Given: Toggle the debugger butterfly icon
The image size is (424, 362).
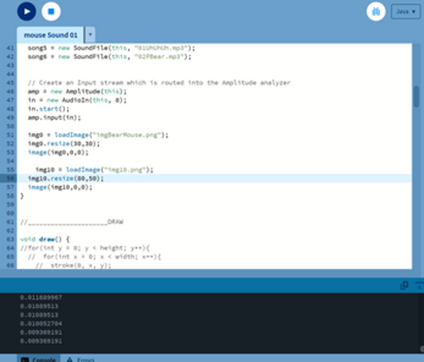Looking at the screenshot, I should pos(376,12).
